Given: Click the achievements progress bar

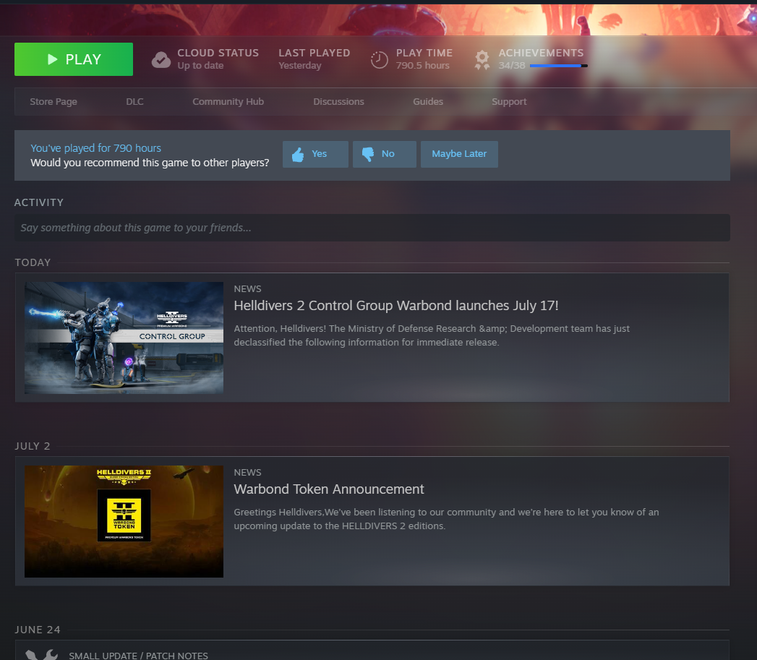Looking at the screenshot, I should click(x=559, y=66).
